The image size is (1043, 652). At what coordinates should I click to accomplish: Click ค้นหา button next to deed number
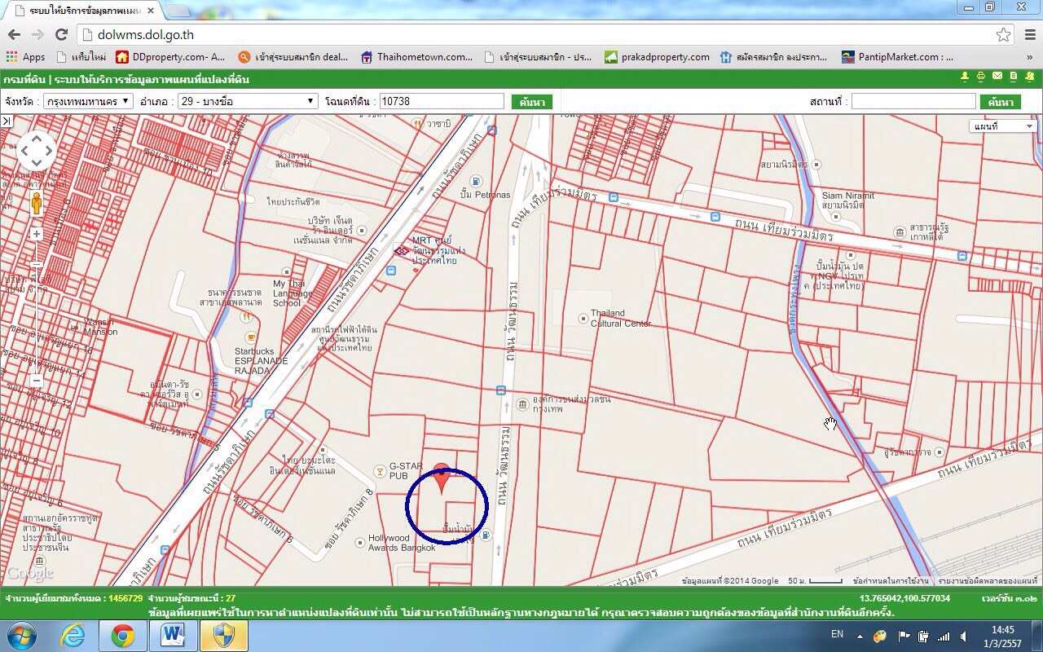click(532, 102)
